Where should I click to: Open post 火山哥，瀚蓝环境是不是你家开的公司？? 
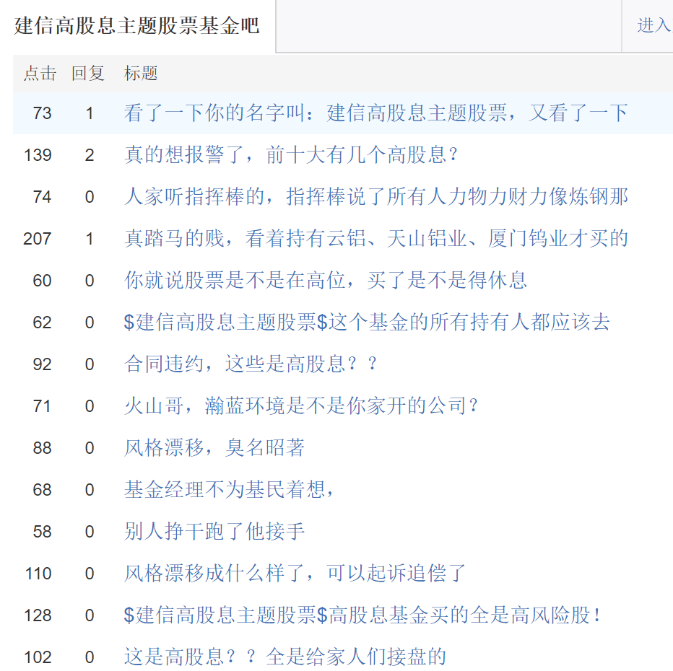point(301,405)
